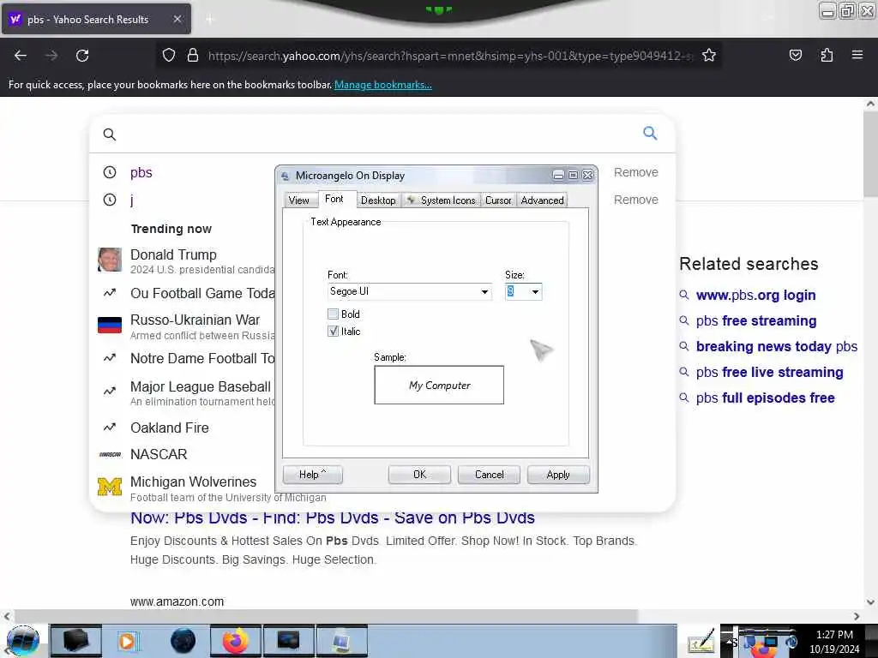878x658 pixels.
Task: Click the trending arrow beside Oakland Fire
Action: (110, 428)
